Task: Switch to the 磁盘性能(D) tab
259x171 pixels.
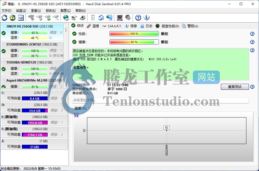Action: [167, 26]
